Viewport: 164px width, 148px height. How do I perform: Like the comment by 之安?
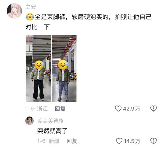pos(118,108)
